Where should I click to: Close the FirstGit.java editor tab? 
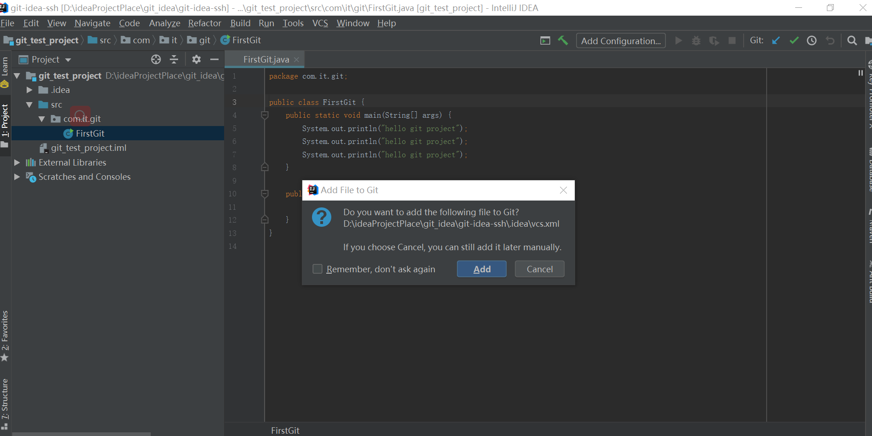click(x=296, y=60)
